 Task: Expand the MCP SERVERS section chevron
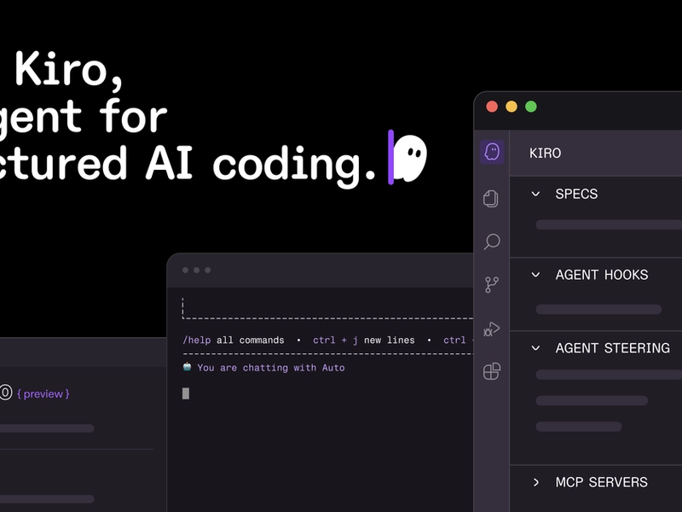(536, 482)
